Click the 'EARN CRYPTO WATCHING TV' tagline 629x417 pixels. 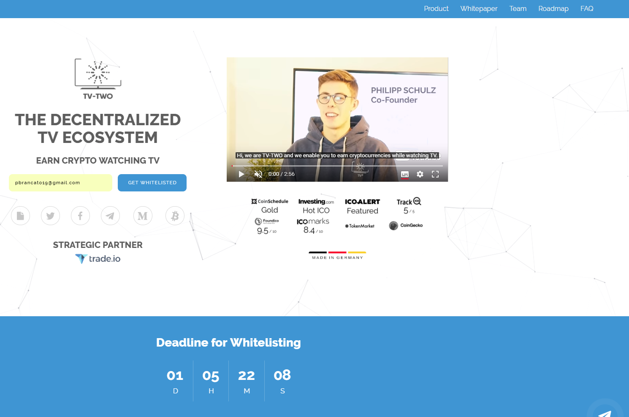tap(98, 161)
